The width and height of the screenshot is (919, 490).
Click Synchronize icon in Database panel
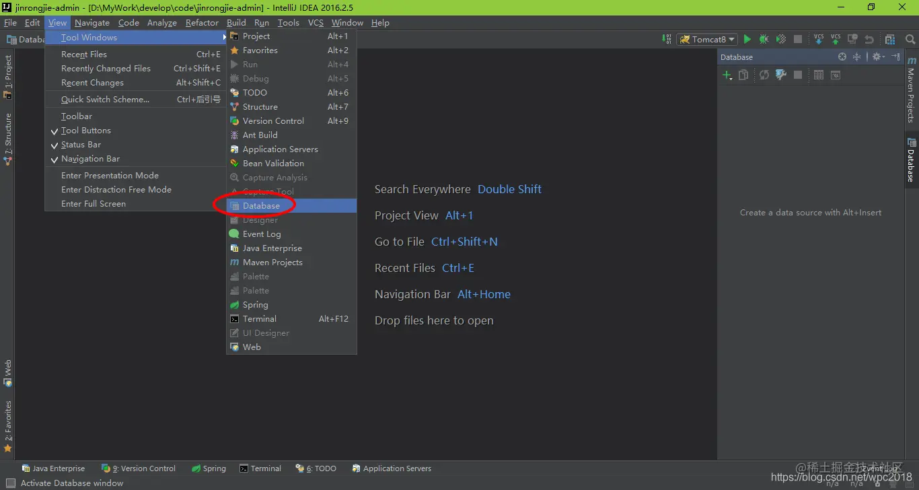point(764,75)
